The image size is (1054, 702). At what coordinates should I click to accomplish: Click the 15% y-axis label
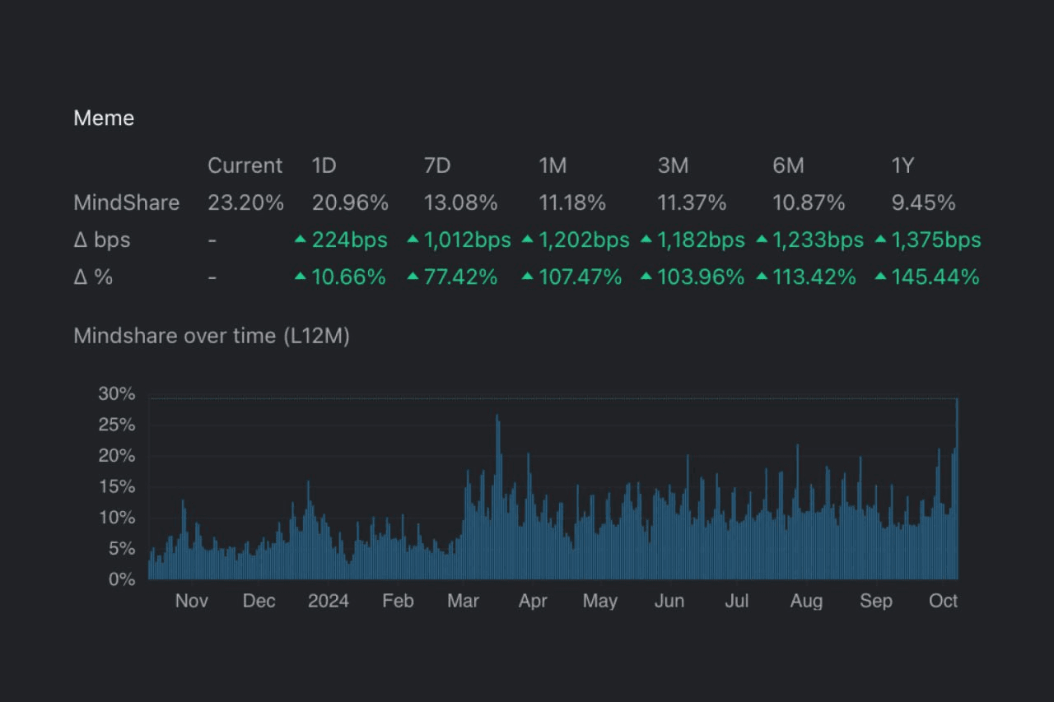point(117,486)
